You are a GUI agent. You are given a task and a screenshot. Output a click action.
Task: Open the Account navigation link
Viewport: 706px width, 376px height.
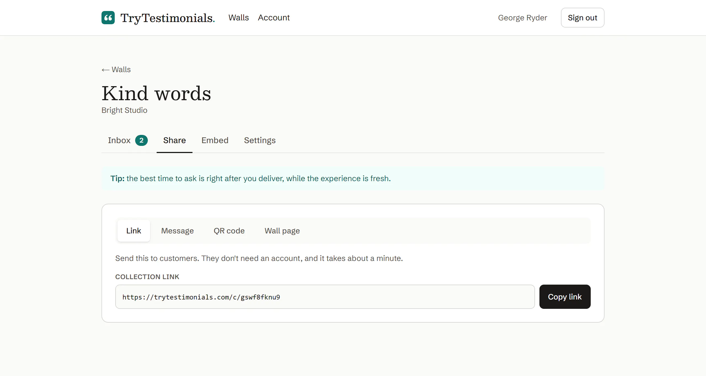pyautogui.click(x=274, y=18)
